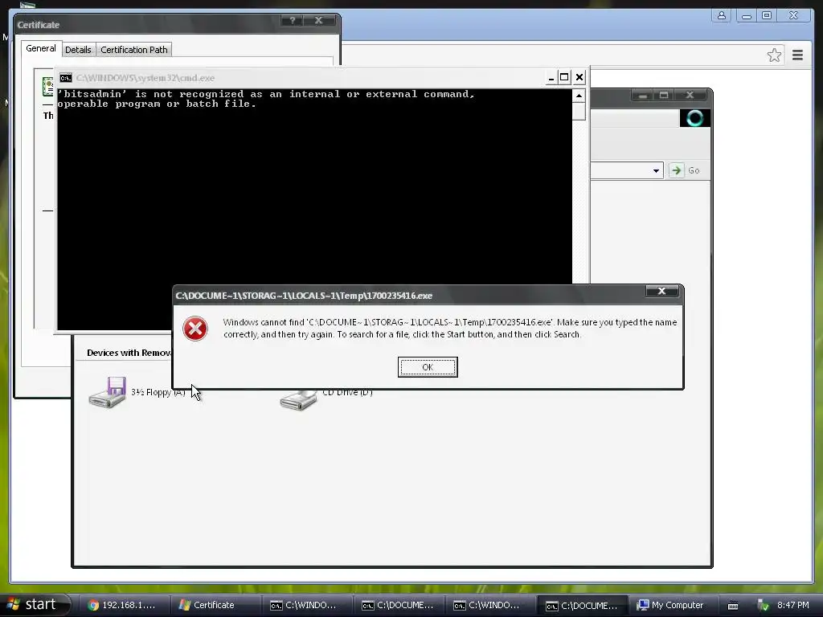This screenshot has width=823, height=617.
Task: Open the Certification Path tab
Action: point(134,50)
